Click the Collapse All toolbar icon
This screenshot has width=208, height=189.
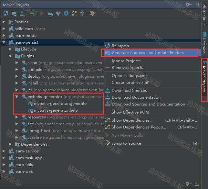coord(82,13)
